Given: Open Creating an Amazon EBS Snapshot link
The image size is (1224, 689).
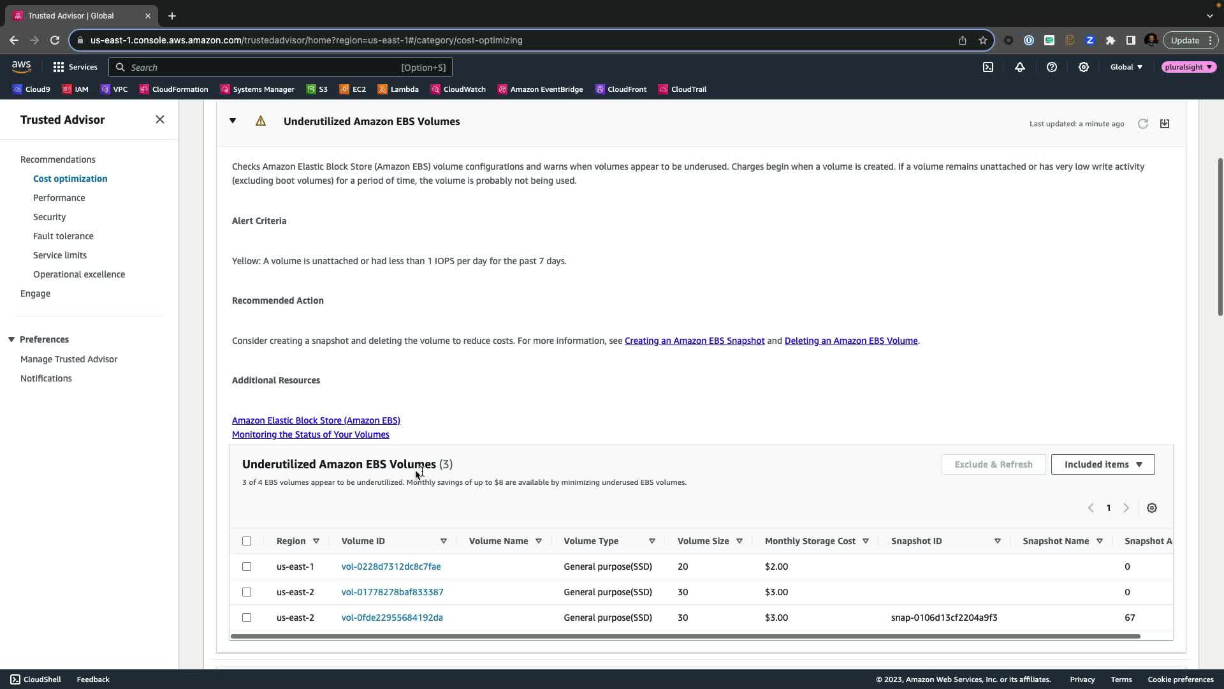Looking at the screenshot, I should coord(694,341).
